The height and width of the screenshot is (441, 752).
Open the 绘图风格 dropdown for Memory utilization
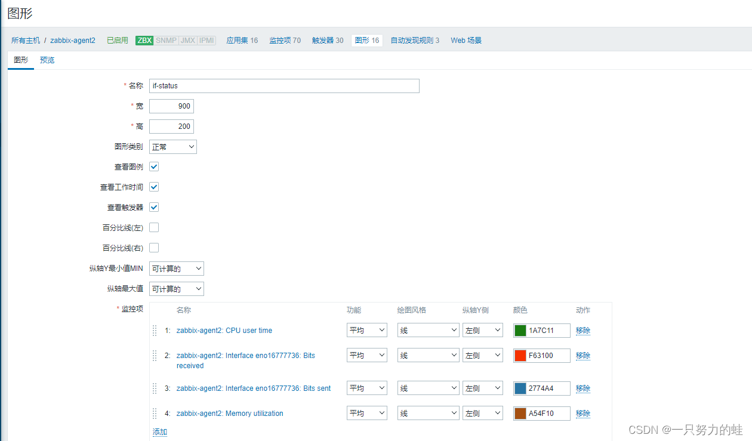tap(428, 412)
